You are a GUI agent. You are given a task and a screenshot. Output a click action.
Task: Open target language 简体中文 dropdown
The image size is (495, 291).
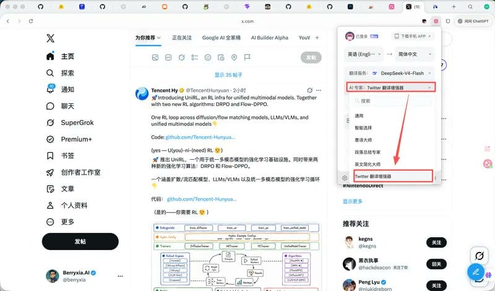[x=414, y=54]
